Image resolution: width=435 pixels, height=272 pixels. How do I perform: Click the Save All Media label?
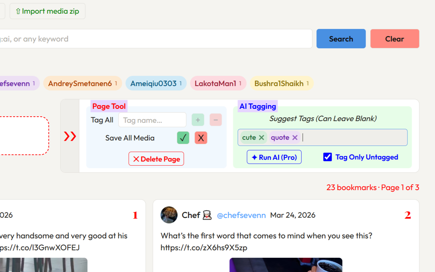tap(130, 138)
